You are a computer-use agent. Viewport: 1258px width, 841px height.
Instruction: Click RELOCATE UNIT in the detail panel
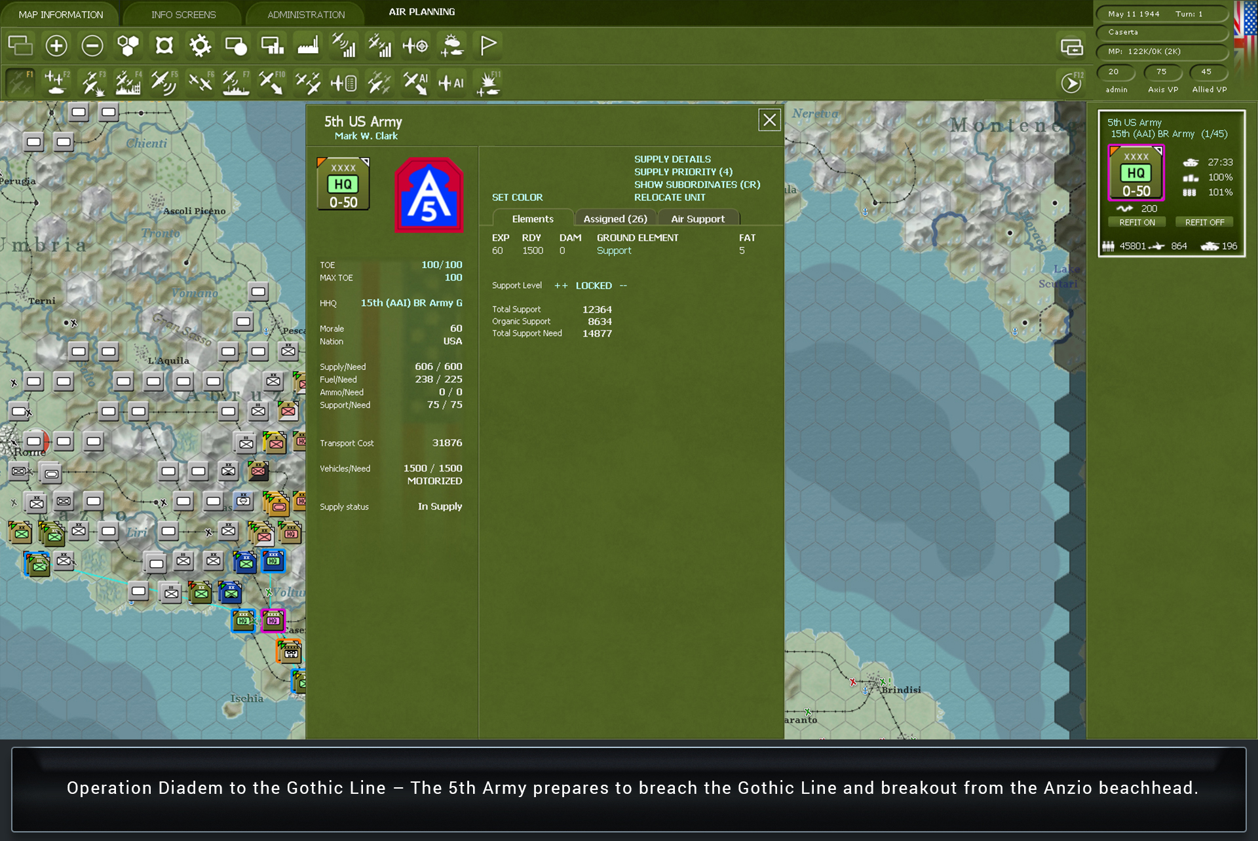click(669, 197)
